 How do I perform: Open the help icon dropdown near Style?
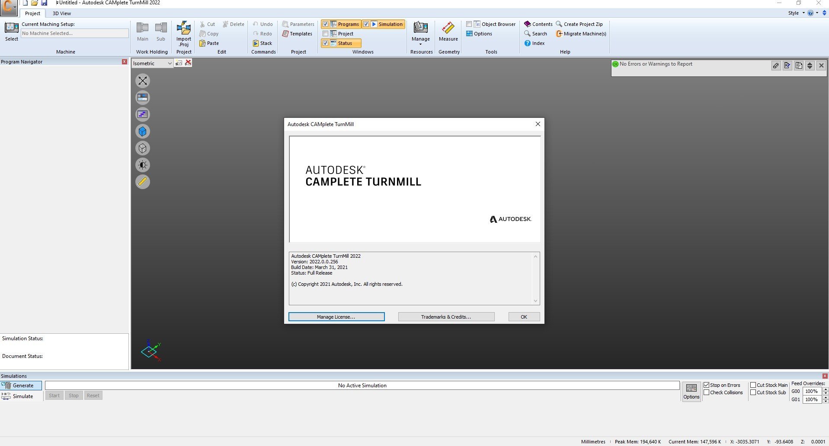click(817, 13)
